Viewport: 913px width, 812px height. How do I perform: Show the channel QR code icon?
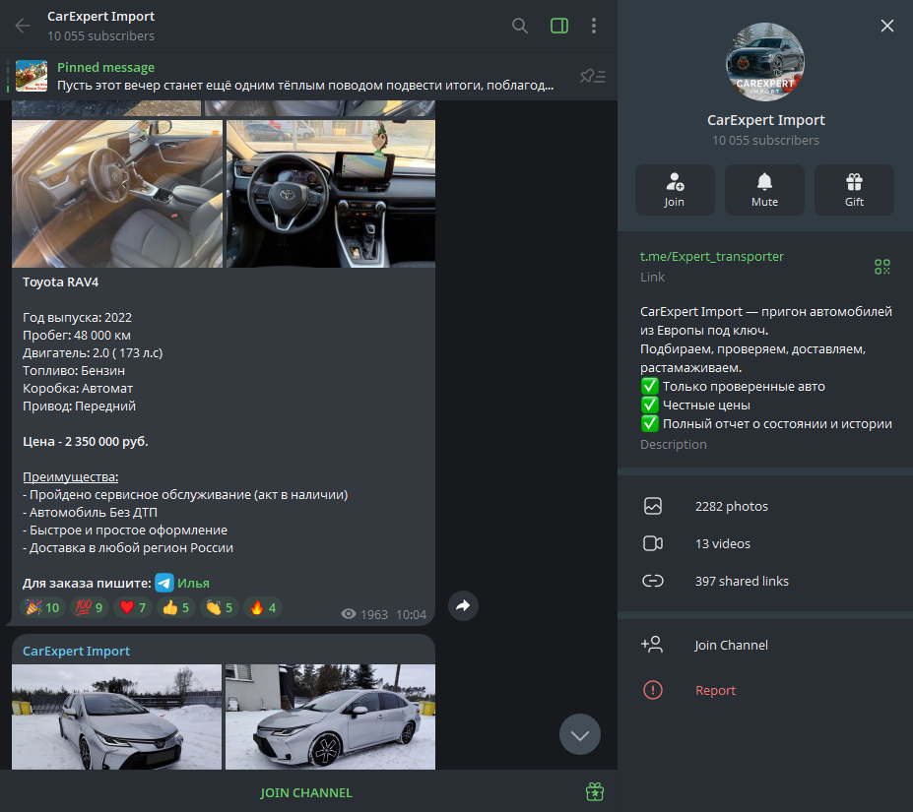[x=882, y=267]
